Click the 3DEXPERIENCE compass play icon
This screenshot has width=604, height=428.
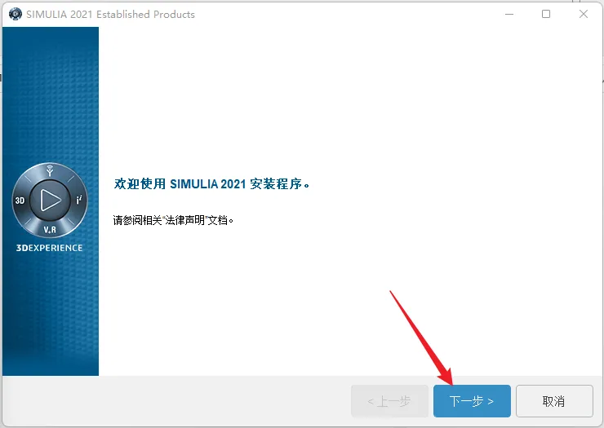[x=50, y=201]
